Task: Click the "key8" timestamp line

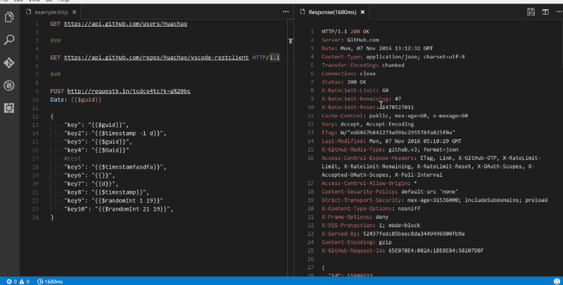Action: 107,192
